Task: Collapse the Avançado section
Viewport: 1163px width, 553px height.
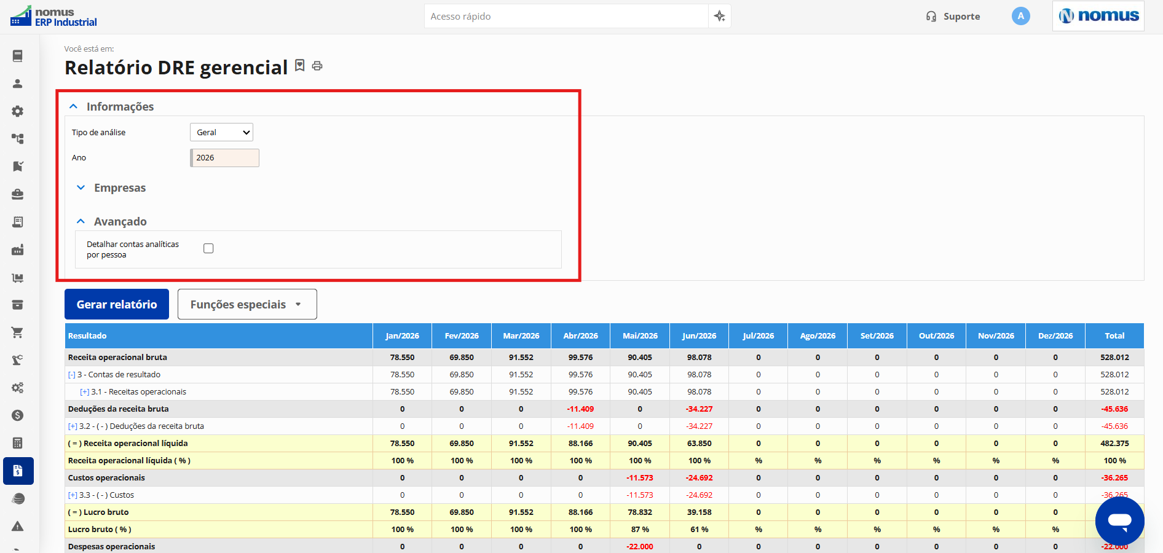Action: pos(81,221)
